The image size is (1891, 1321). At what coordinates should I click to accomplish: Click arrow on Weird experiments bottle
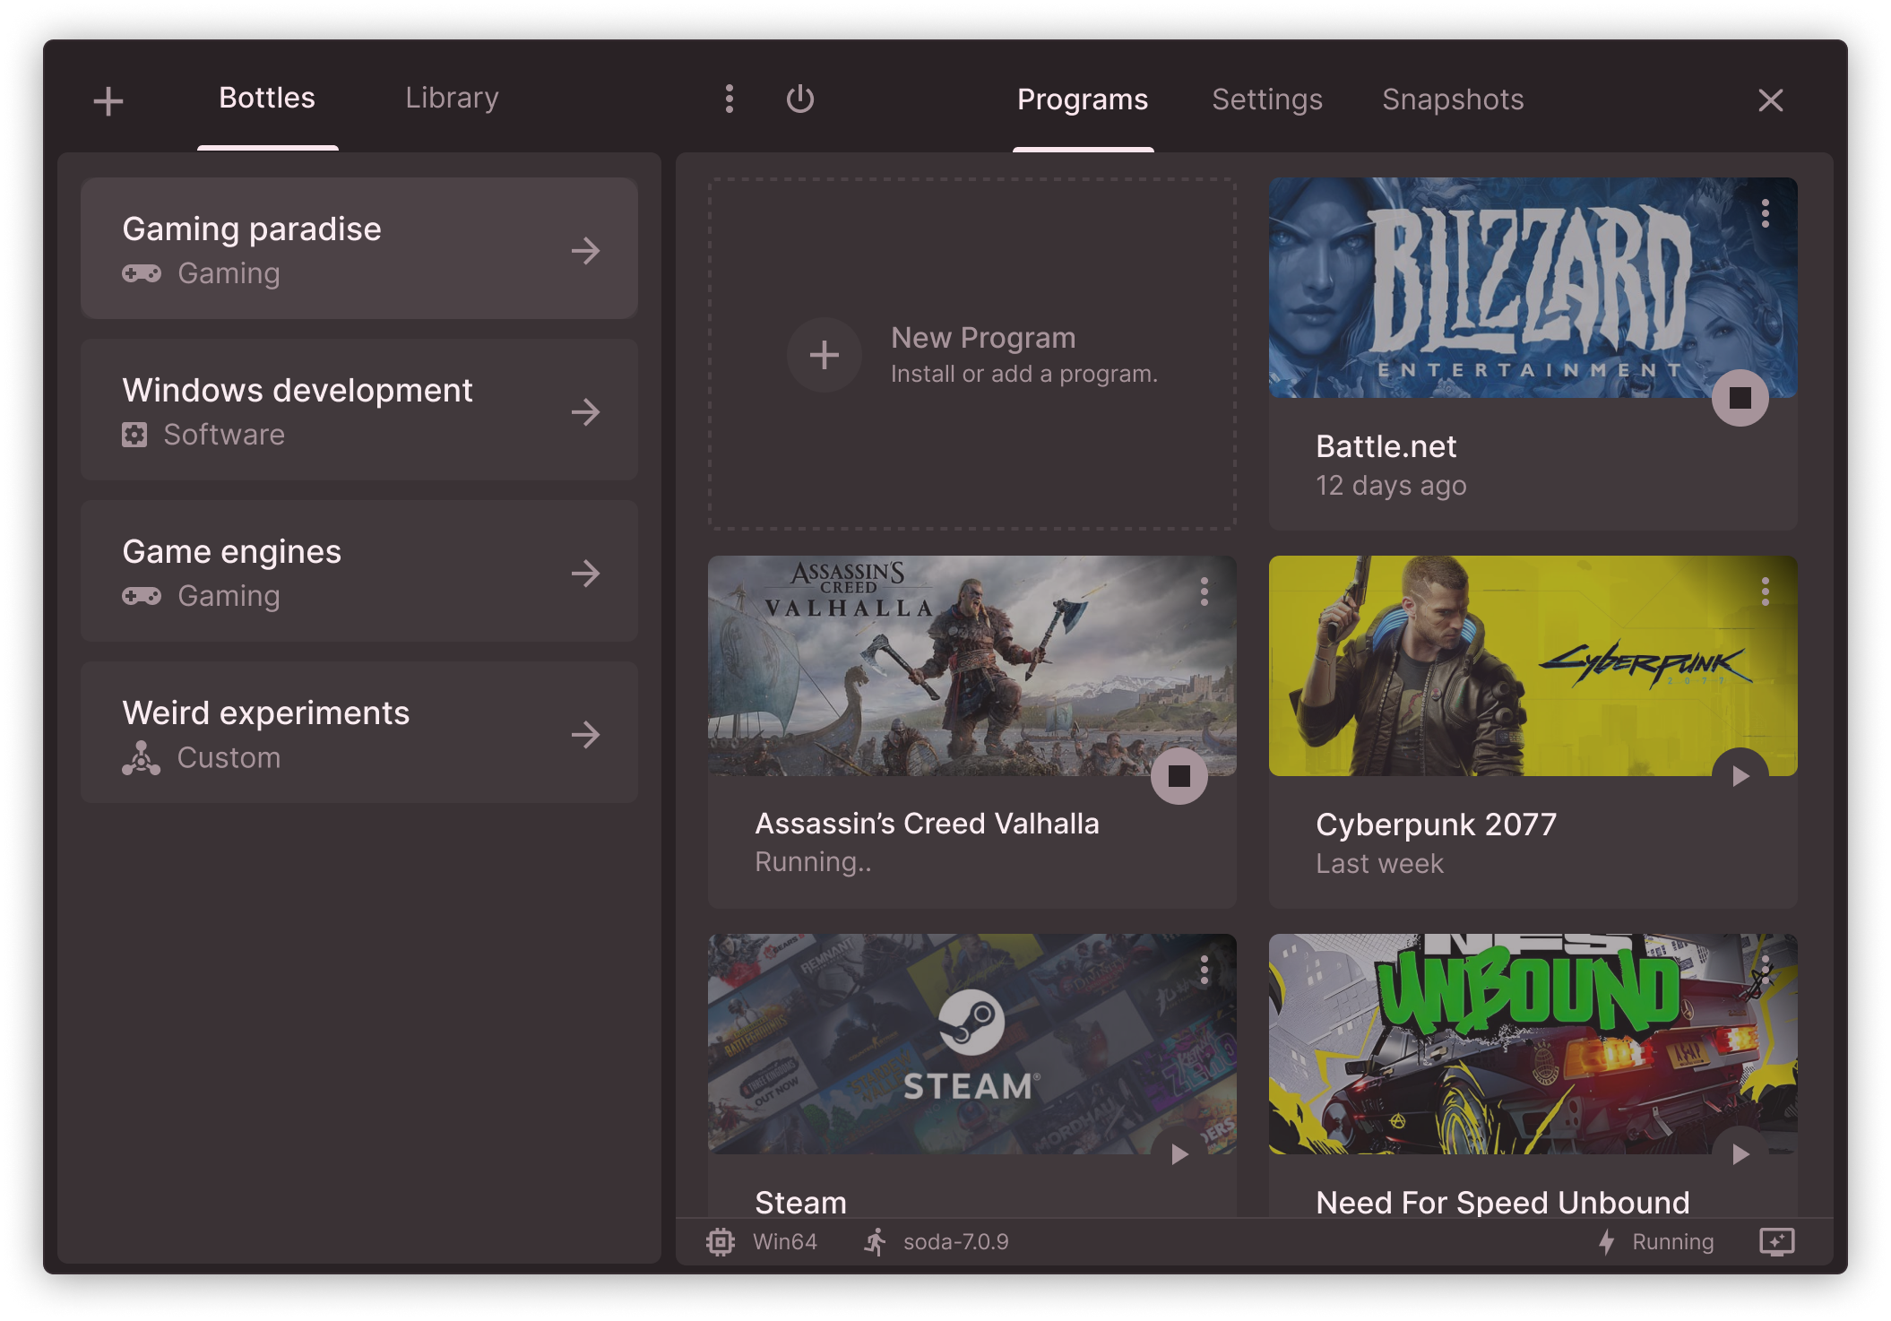586,735
